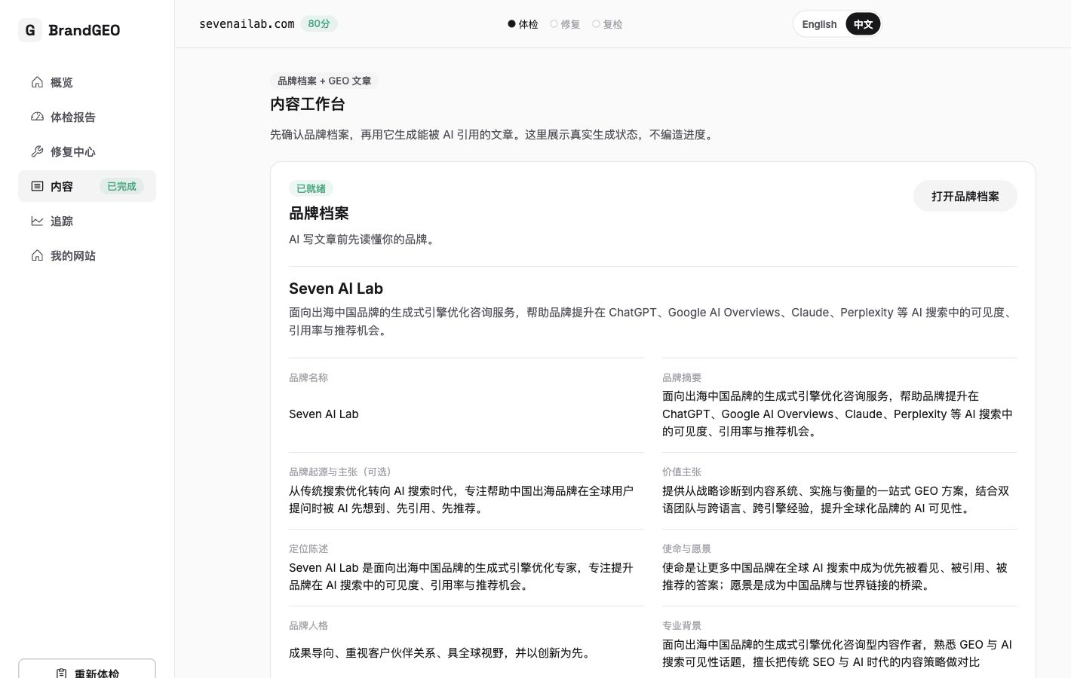Select the 修复 step indicator

point(565,24)
